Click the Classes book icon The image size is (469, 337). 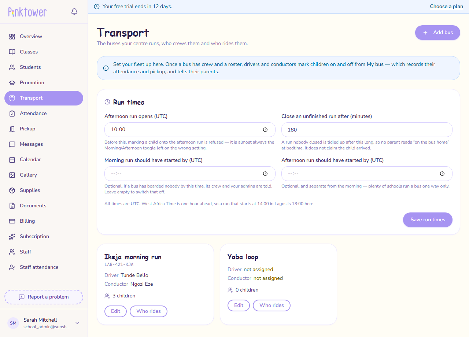(12, 52)
